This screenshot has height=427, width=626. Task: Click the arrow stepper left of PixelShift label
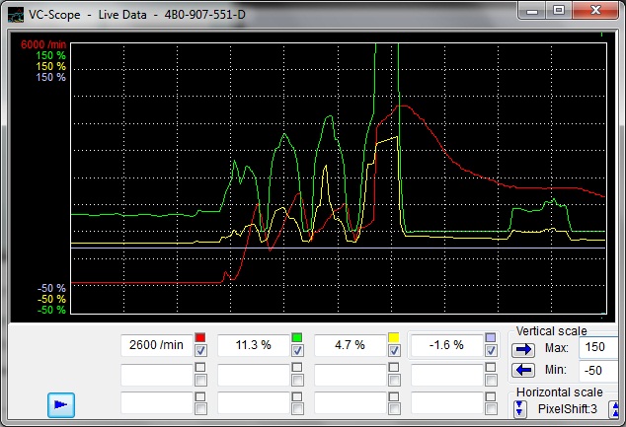click(x=520, y=408)
